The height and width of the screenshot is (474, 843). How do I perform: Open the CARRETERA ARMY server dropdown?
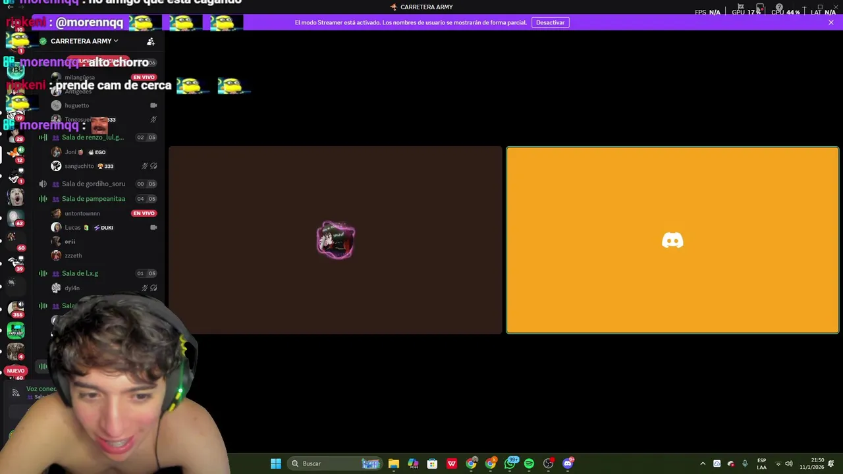click(84, 41)
